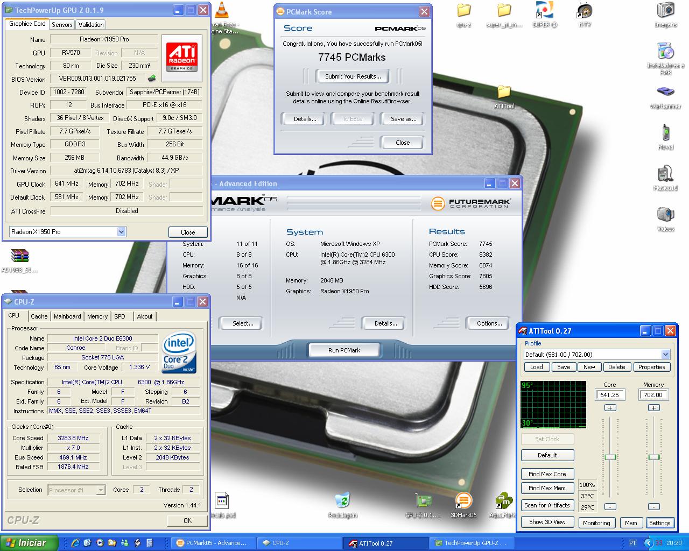This screenshot has height=551, width=689.
Task: Open the Memory tab in CPU-Z
Action: pos(97,316)
